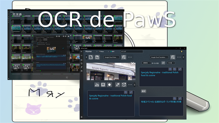Click the filter funnel icon in History window
219x123 pixels.
click(14, 14)
